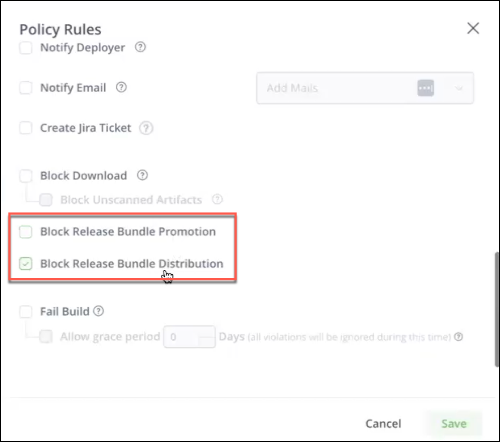The image size is (500, 442).
Task: Open help for Notify Email
Action: click(121, 88)
